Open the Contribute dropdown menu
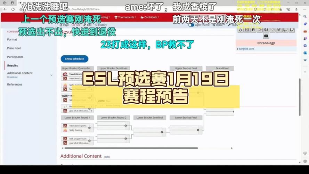Viewport: 309px width, 174px height. [x=150, y=17]
